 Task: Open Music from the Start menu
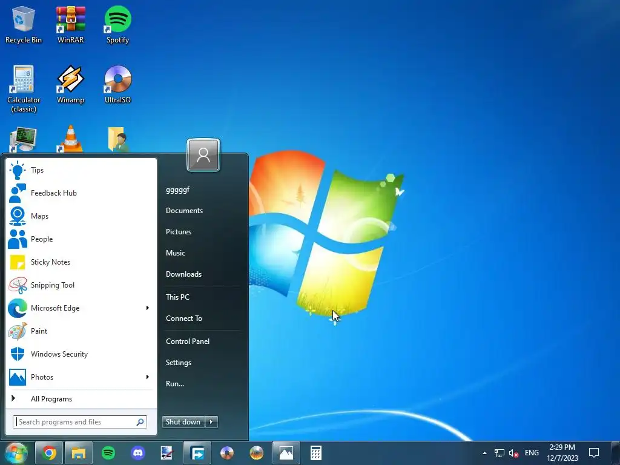click(x=175, y=253)
